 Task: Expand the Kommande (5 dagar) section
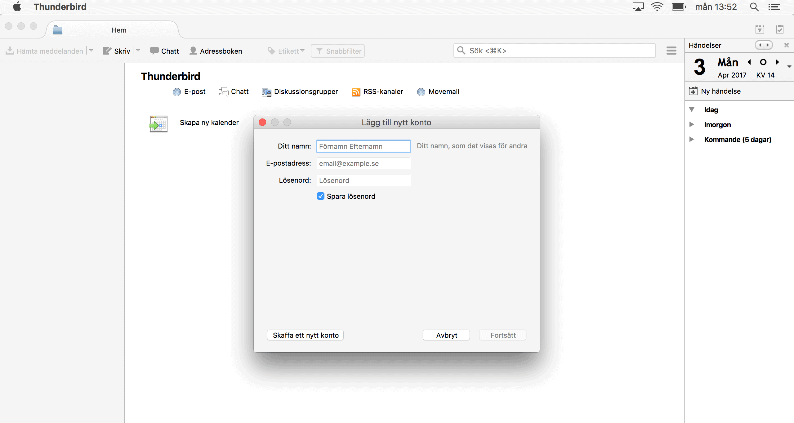coord(692,139)
